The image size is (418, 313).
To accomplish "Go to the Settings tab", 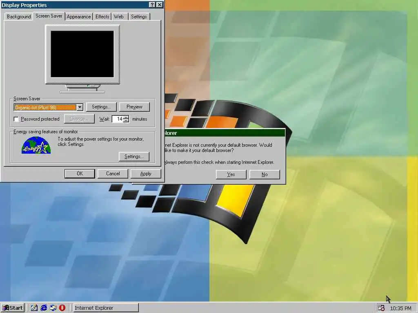I will tap(139, 16).
